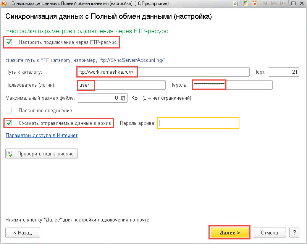This screenshot has height=244, width=307.
Task: Uncheck 'Настроить подключение через FTP-ресурс'
Action: (9, 42)
